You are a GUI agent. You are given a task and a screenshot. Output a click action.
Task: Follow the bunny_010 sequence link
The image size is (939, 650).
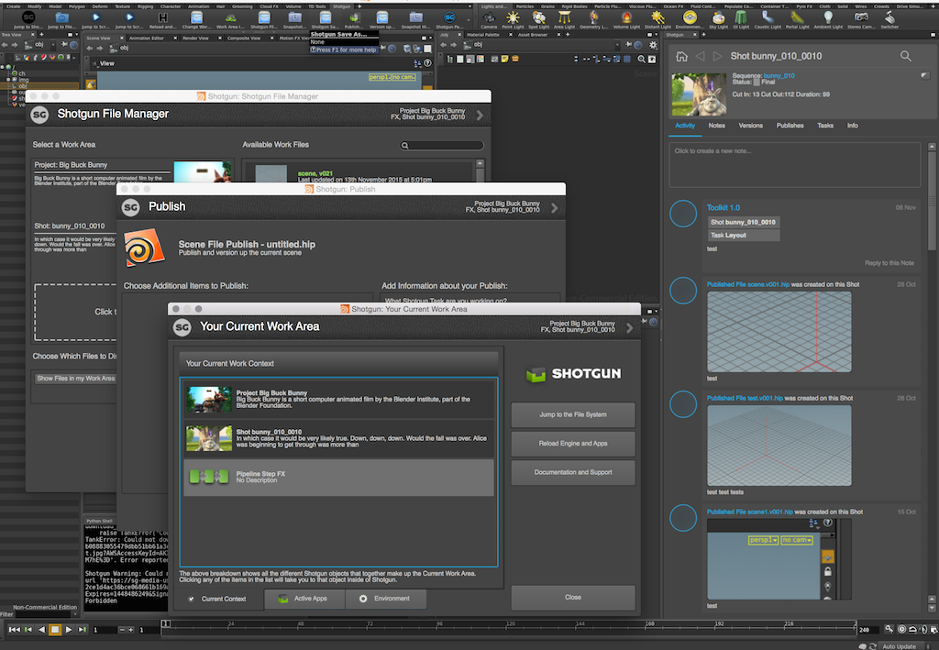(x=779, y=76)
